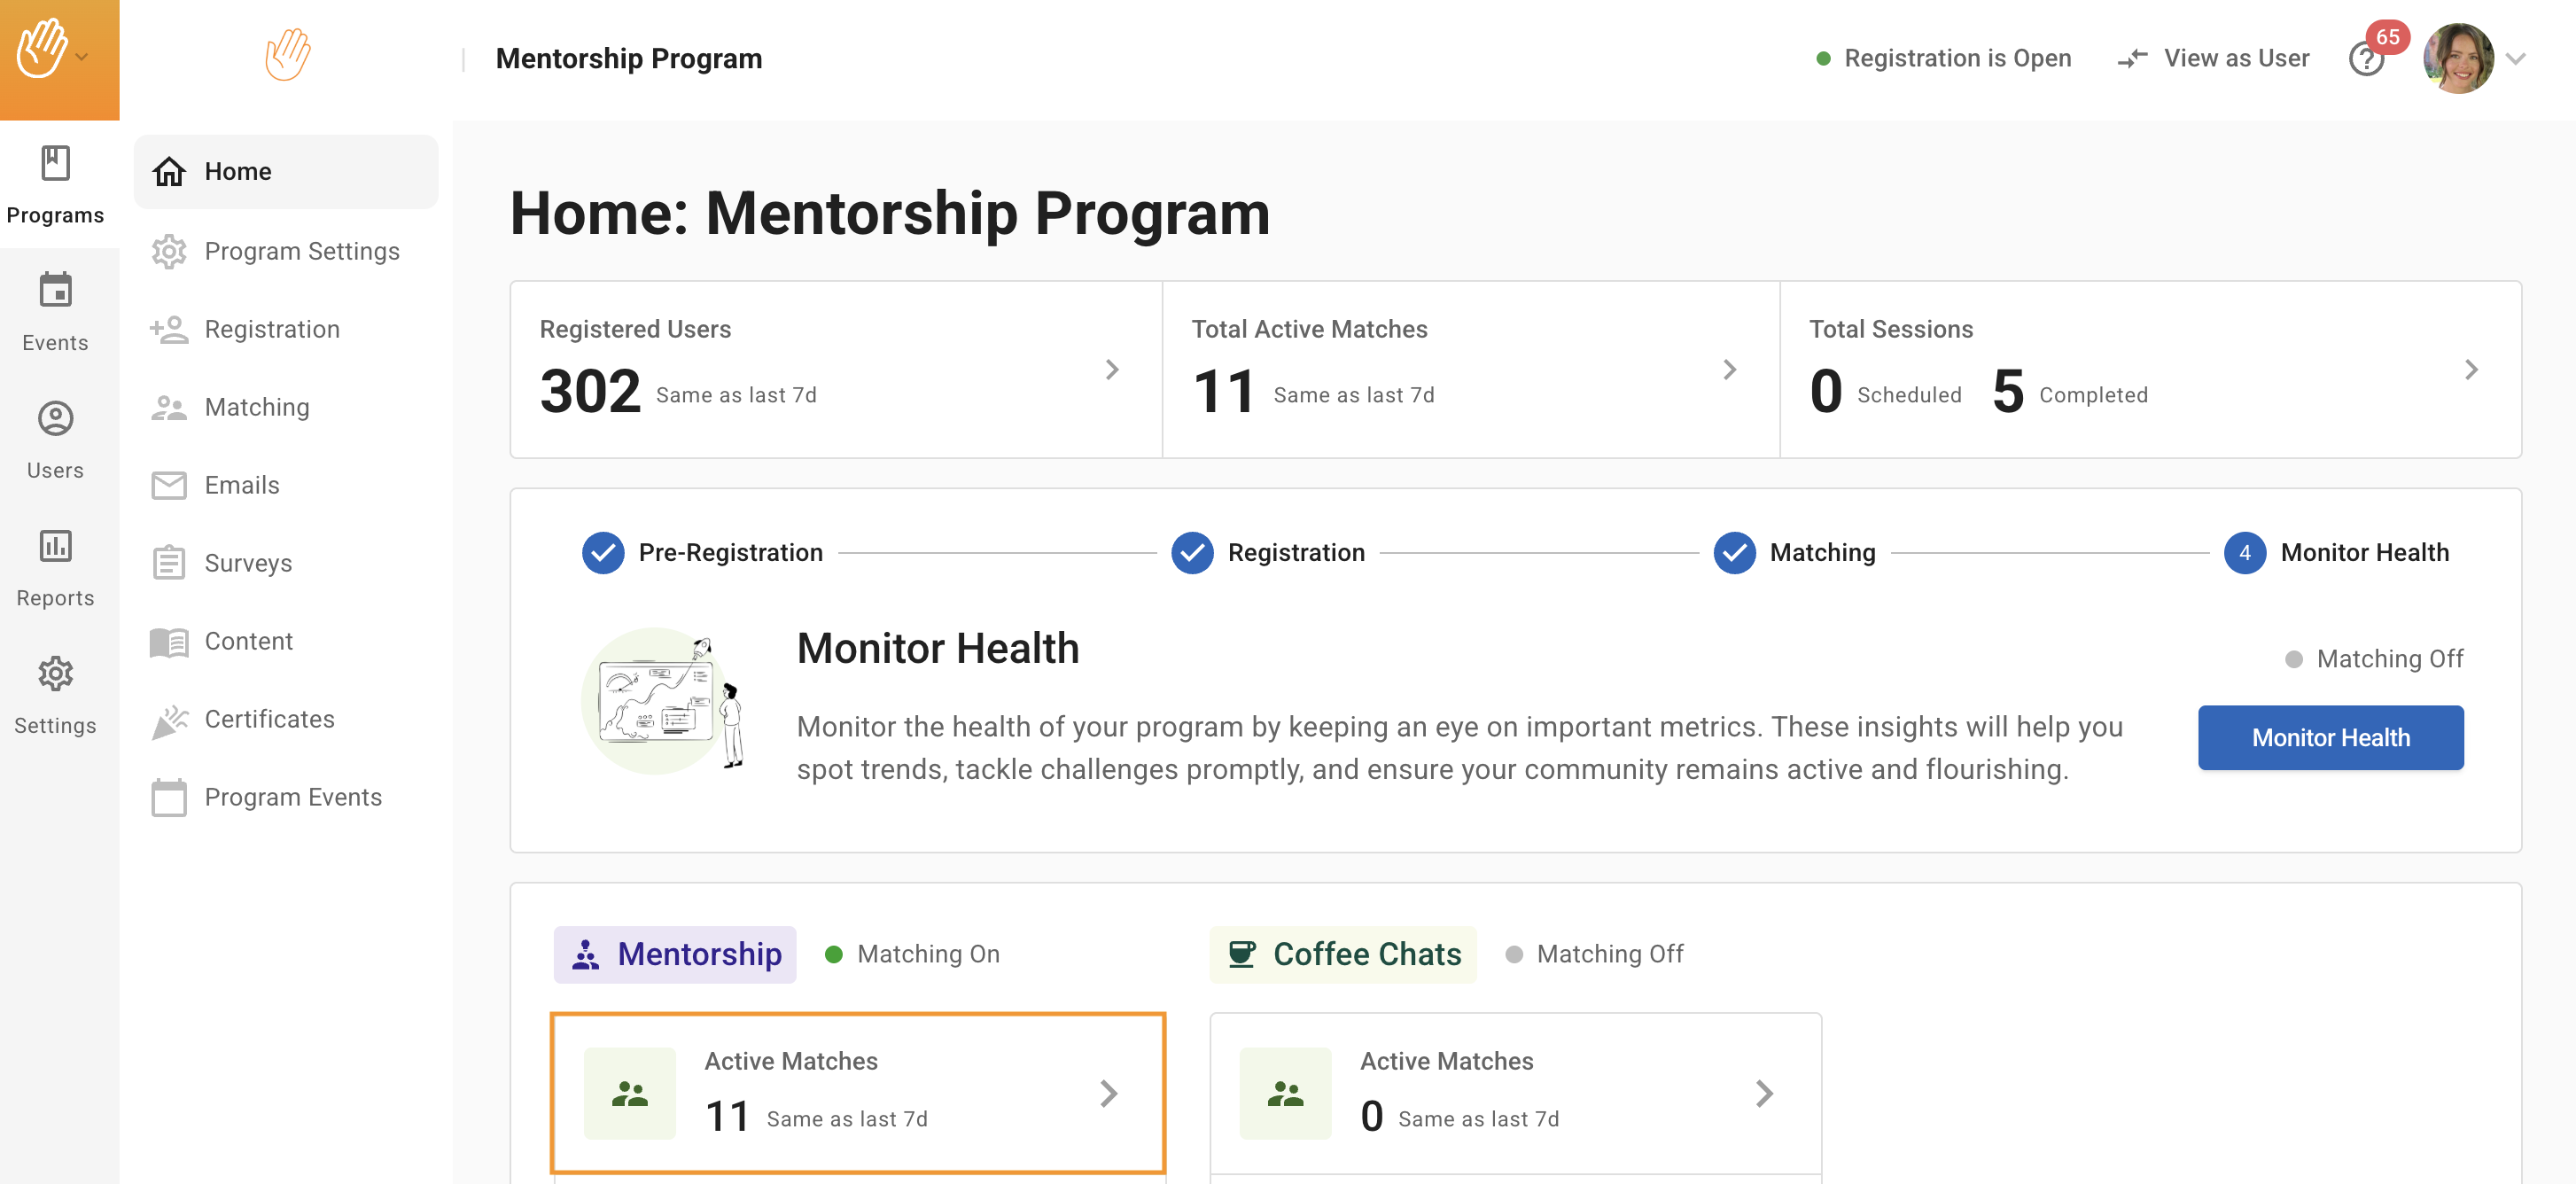Image resolution: width=2576 pixels, height=1184 pixels.
Task: Open the Reports chart icon
Action: pyautogui.click(x=55, y=546)
